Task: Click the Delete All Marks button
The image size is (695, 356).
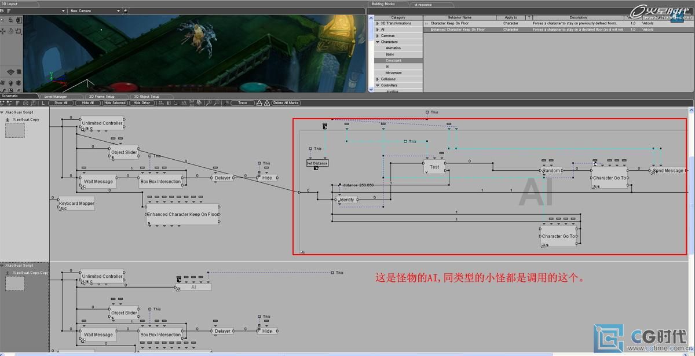Action: pos(286,103)
